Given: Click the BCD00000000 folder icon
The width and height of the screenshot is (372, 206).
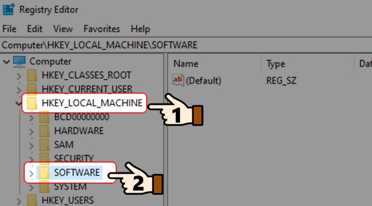Looking at the screenshot, I should 44,117.
